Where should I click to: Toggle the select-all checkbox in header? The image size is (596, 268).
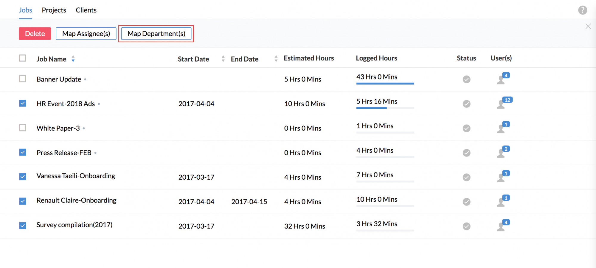[23, 58]
